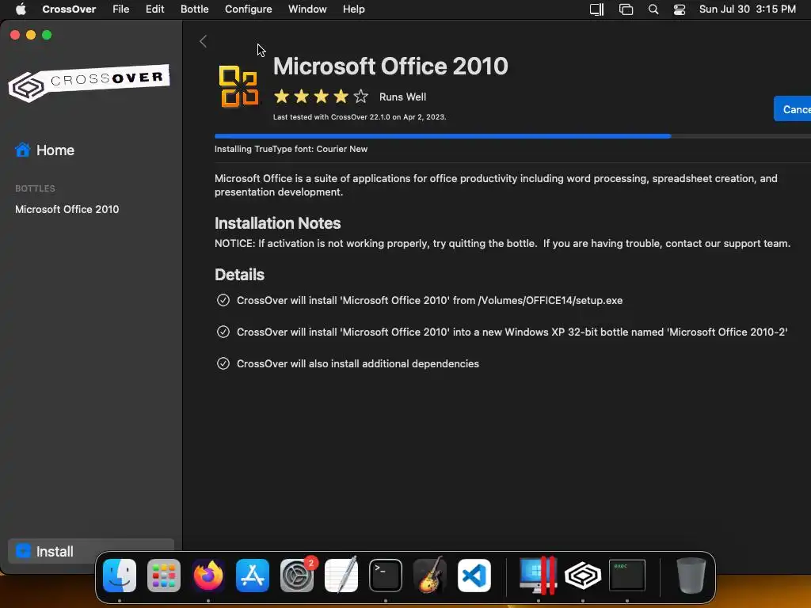
Task: Click the first gold rating star
Action: coord(281,96)
